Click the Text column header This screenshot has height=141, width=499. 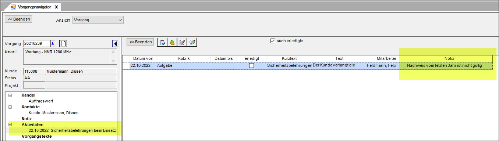(339, 58)
